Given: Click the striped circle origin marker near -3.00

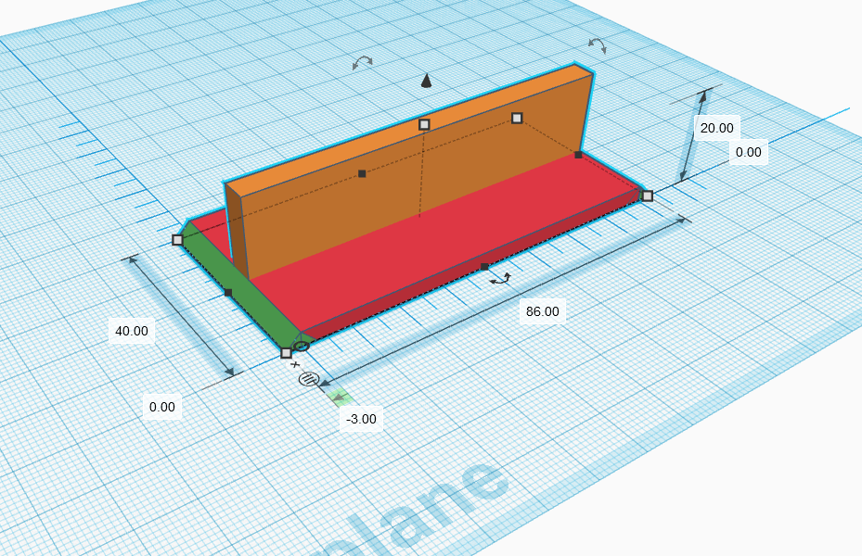Looking at the screenshot, I should point(308,378).
